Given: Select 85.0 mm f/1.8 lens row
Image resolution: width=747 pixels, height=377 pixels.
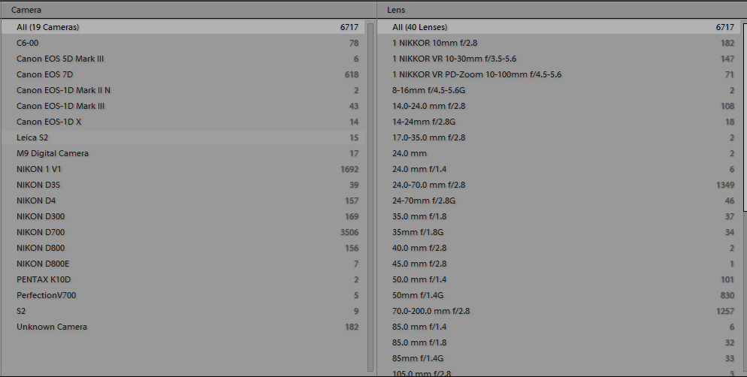Looking at the screenshot, I should click(x=560, y=342).
